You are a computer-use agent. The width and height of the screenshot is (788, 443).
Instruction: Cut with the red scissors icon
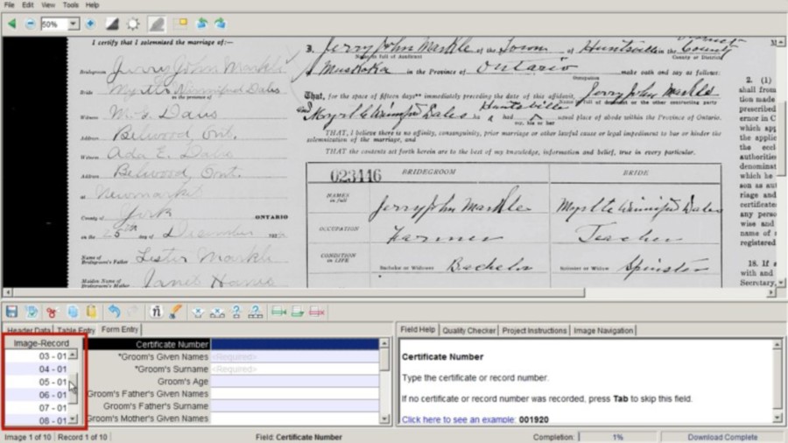(52, 312)
